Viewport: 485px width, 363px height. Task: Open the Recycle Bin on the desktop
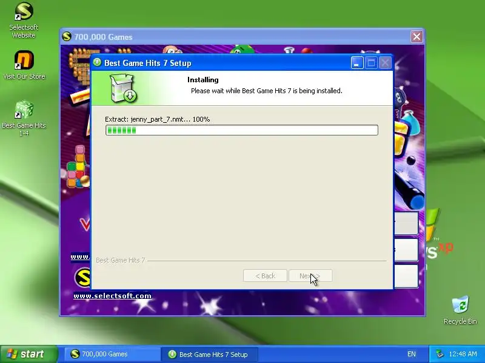point(460,310)
